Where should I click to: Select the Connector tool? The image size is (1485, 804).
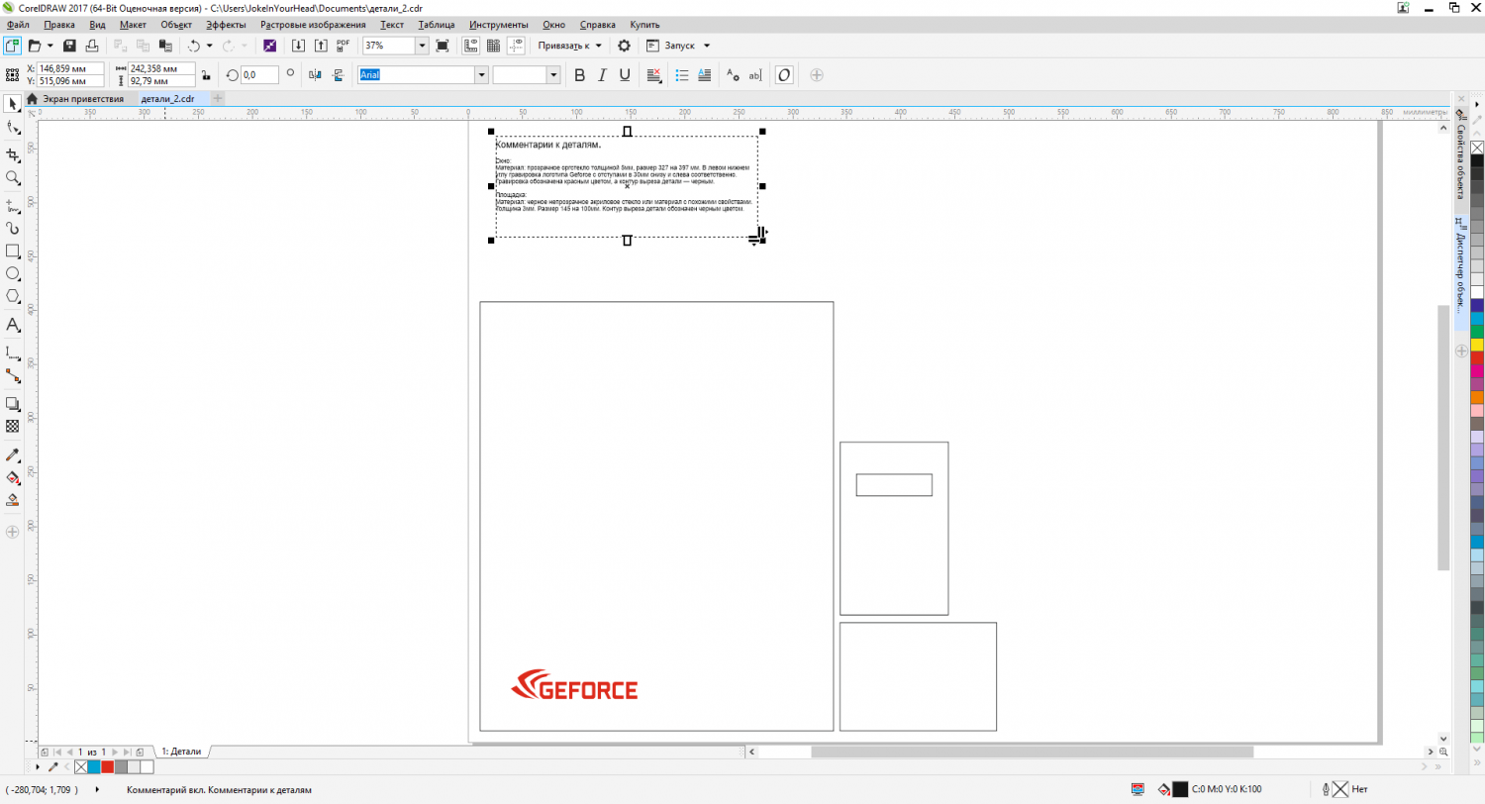pos(13,375)
